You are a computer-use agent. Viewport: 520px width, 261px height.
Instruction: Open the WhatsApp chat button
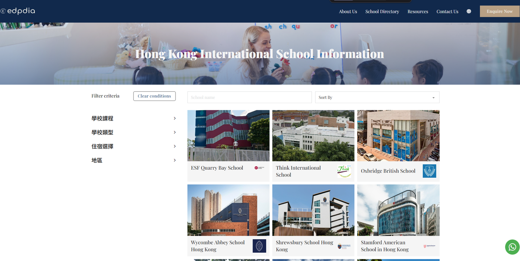pos(512,247)
